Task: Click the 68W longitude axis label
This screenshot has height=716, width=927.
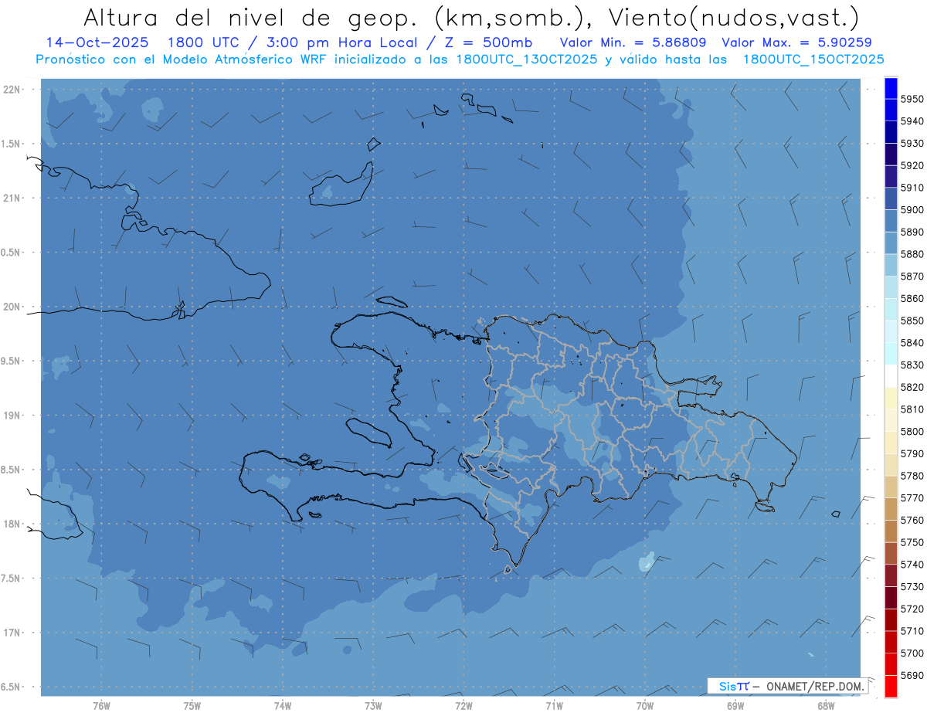Action: click(x=826, y=706)
